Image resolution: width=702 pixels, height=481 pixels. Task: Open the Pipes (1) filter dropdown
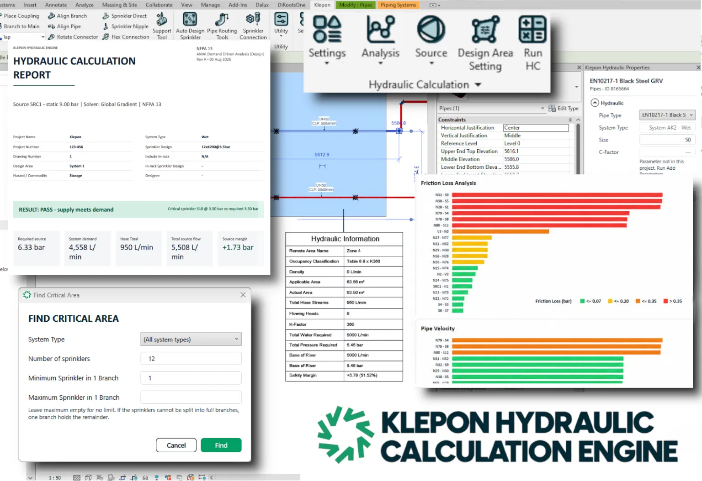[x=542, y=109]
